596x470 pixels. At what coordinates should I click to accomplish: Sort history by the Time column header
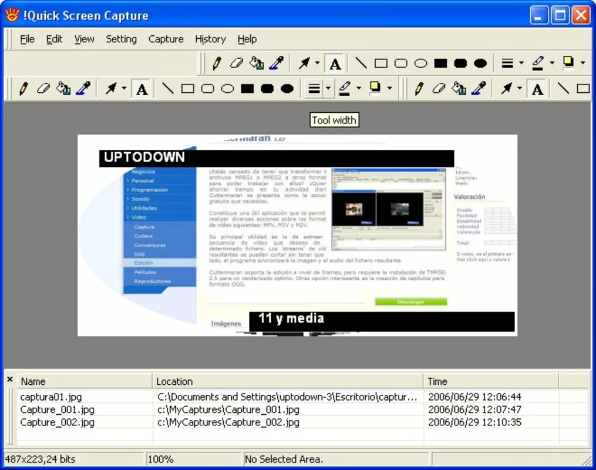[x=491, y=381]
